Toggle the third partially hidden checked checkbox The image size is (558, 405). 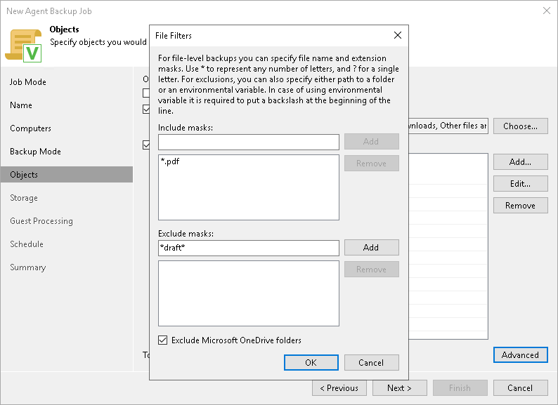(x=146, y=145)
